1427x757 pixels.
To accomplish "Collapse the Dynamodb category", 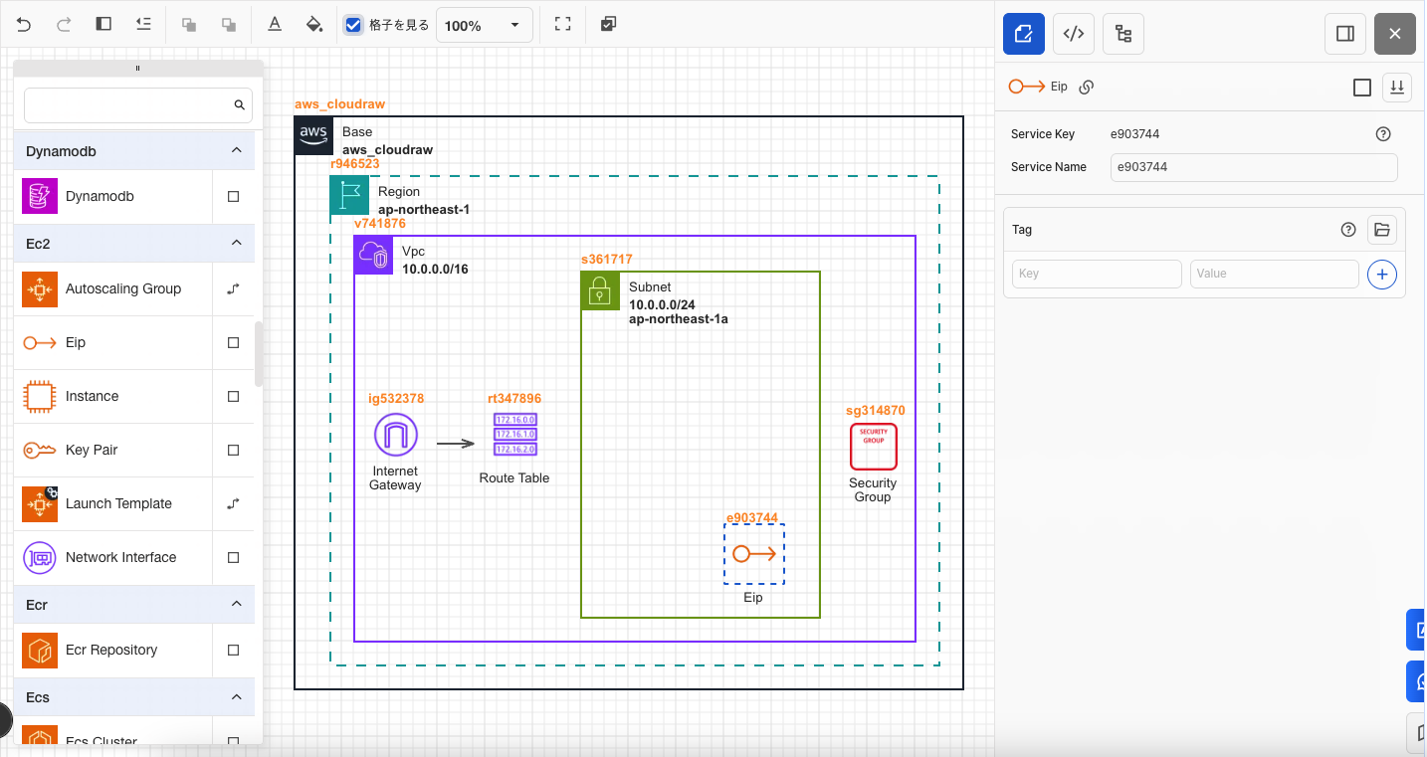I will coord(236,151).
